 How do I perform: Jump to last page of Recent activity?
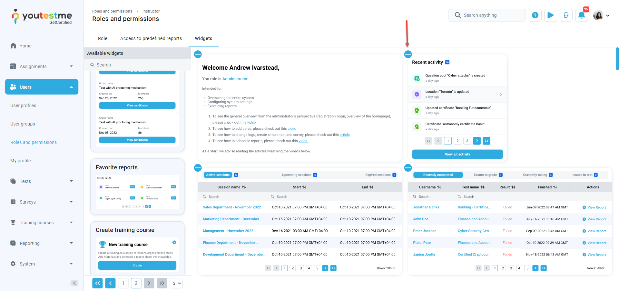point(486,141)
